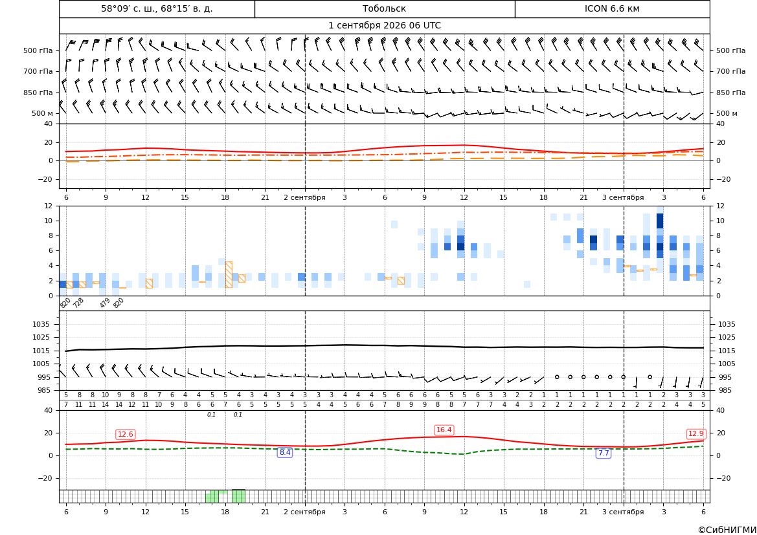The height and width of the screenshot is (535, 757).
Task: Select the blue 7.7 minimum temperature label
Action: pos(604,453)
